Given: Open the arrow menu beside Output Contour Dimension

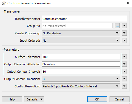Looking at the screenshot, I should click(x=124, y=79).
